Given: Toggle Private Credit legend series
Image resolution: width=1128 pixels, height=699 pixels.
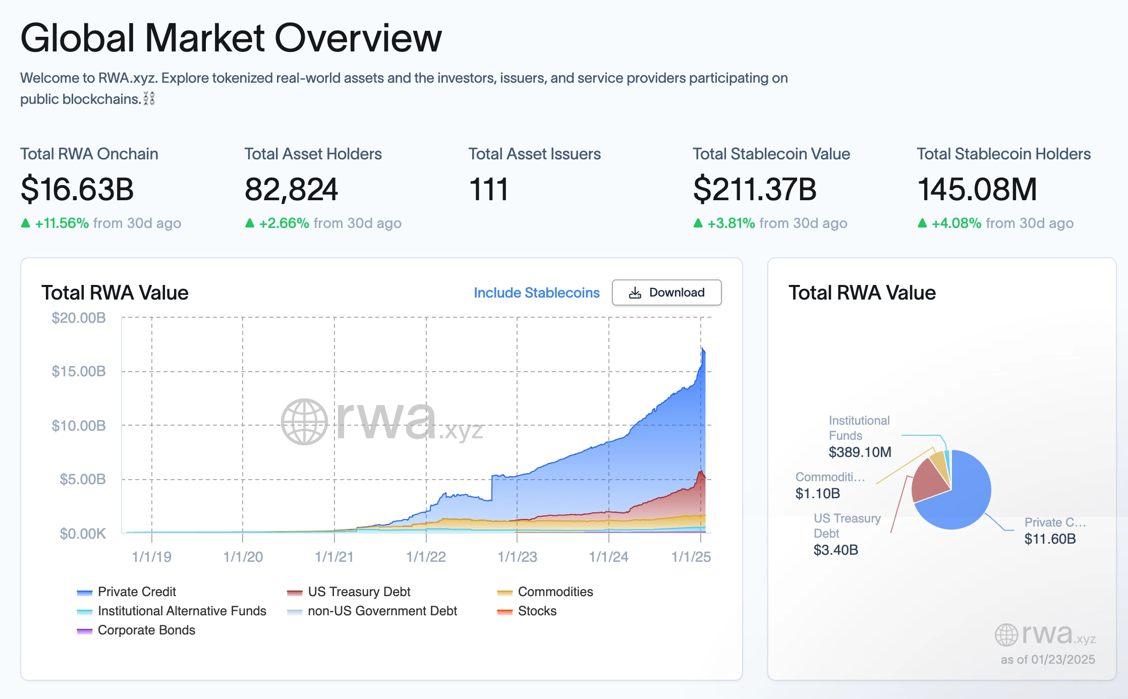Looking at the screenshot, I should [x=136, y=592].
